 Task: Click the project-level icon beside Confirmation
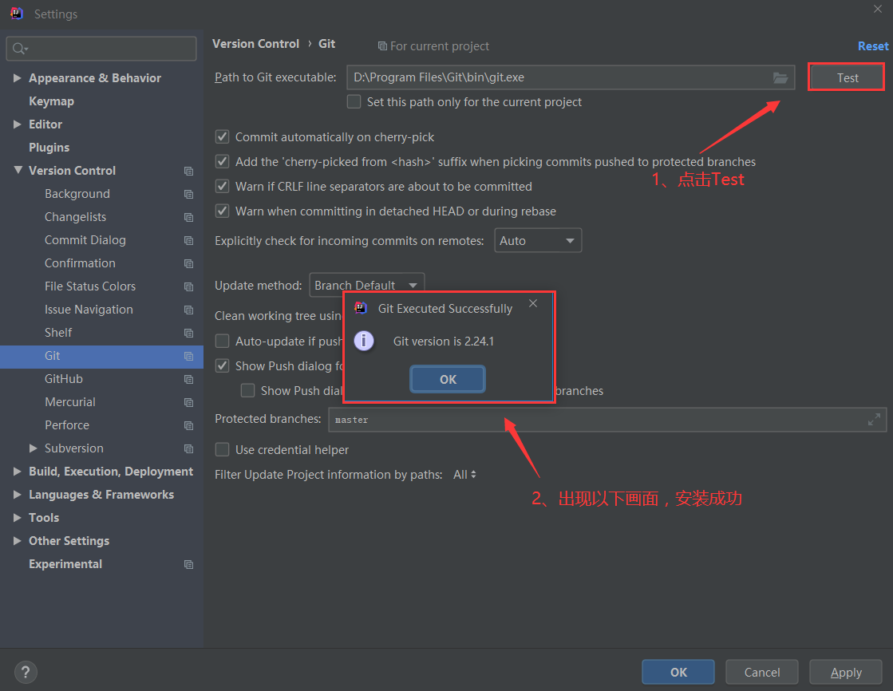188,264
